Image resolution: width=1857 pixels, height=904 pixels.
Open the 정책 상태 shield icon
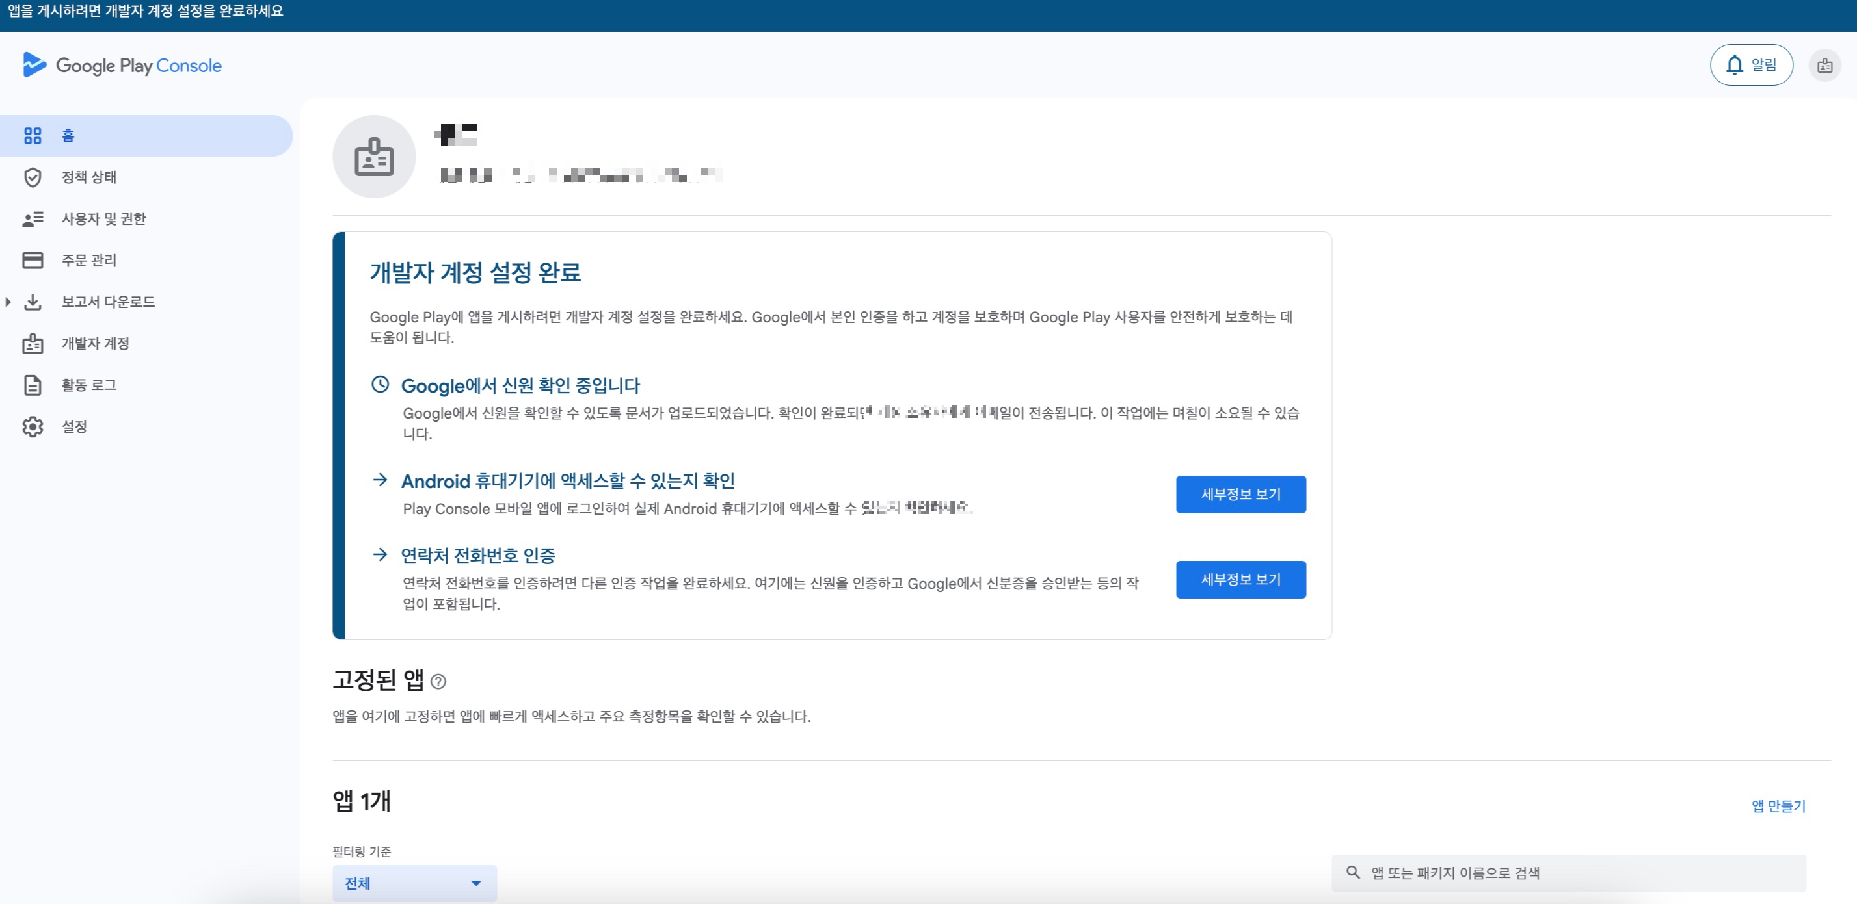pos(33,177)
